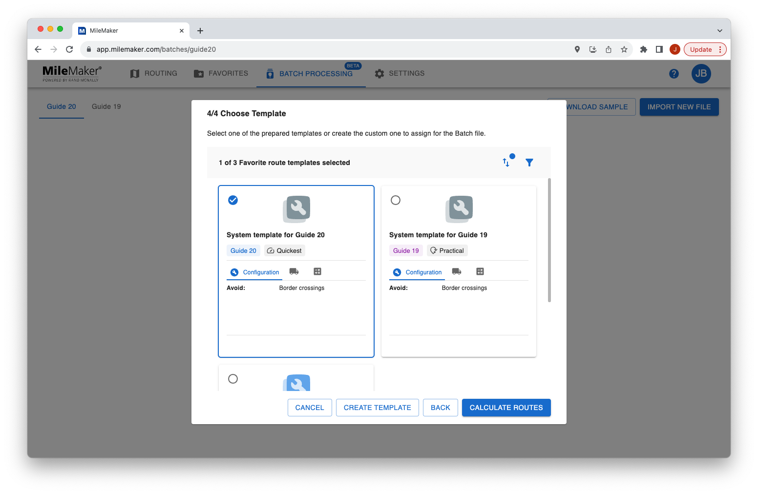Click the Chrome Update button

[705, 49]
